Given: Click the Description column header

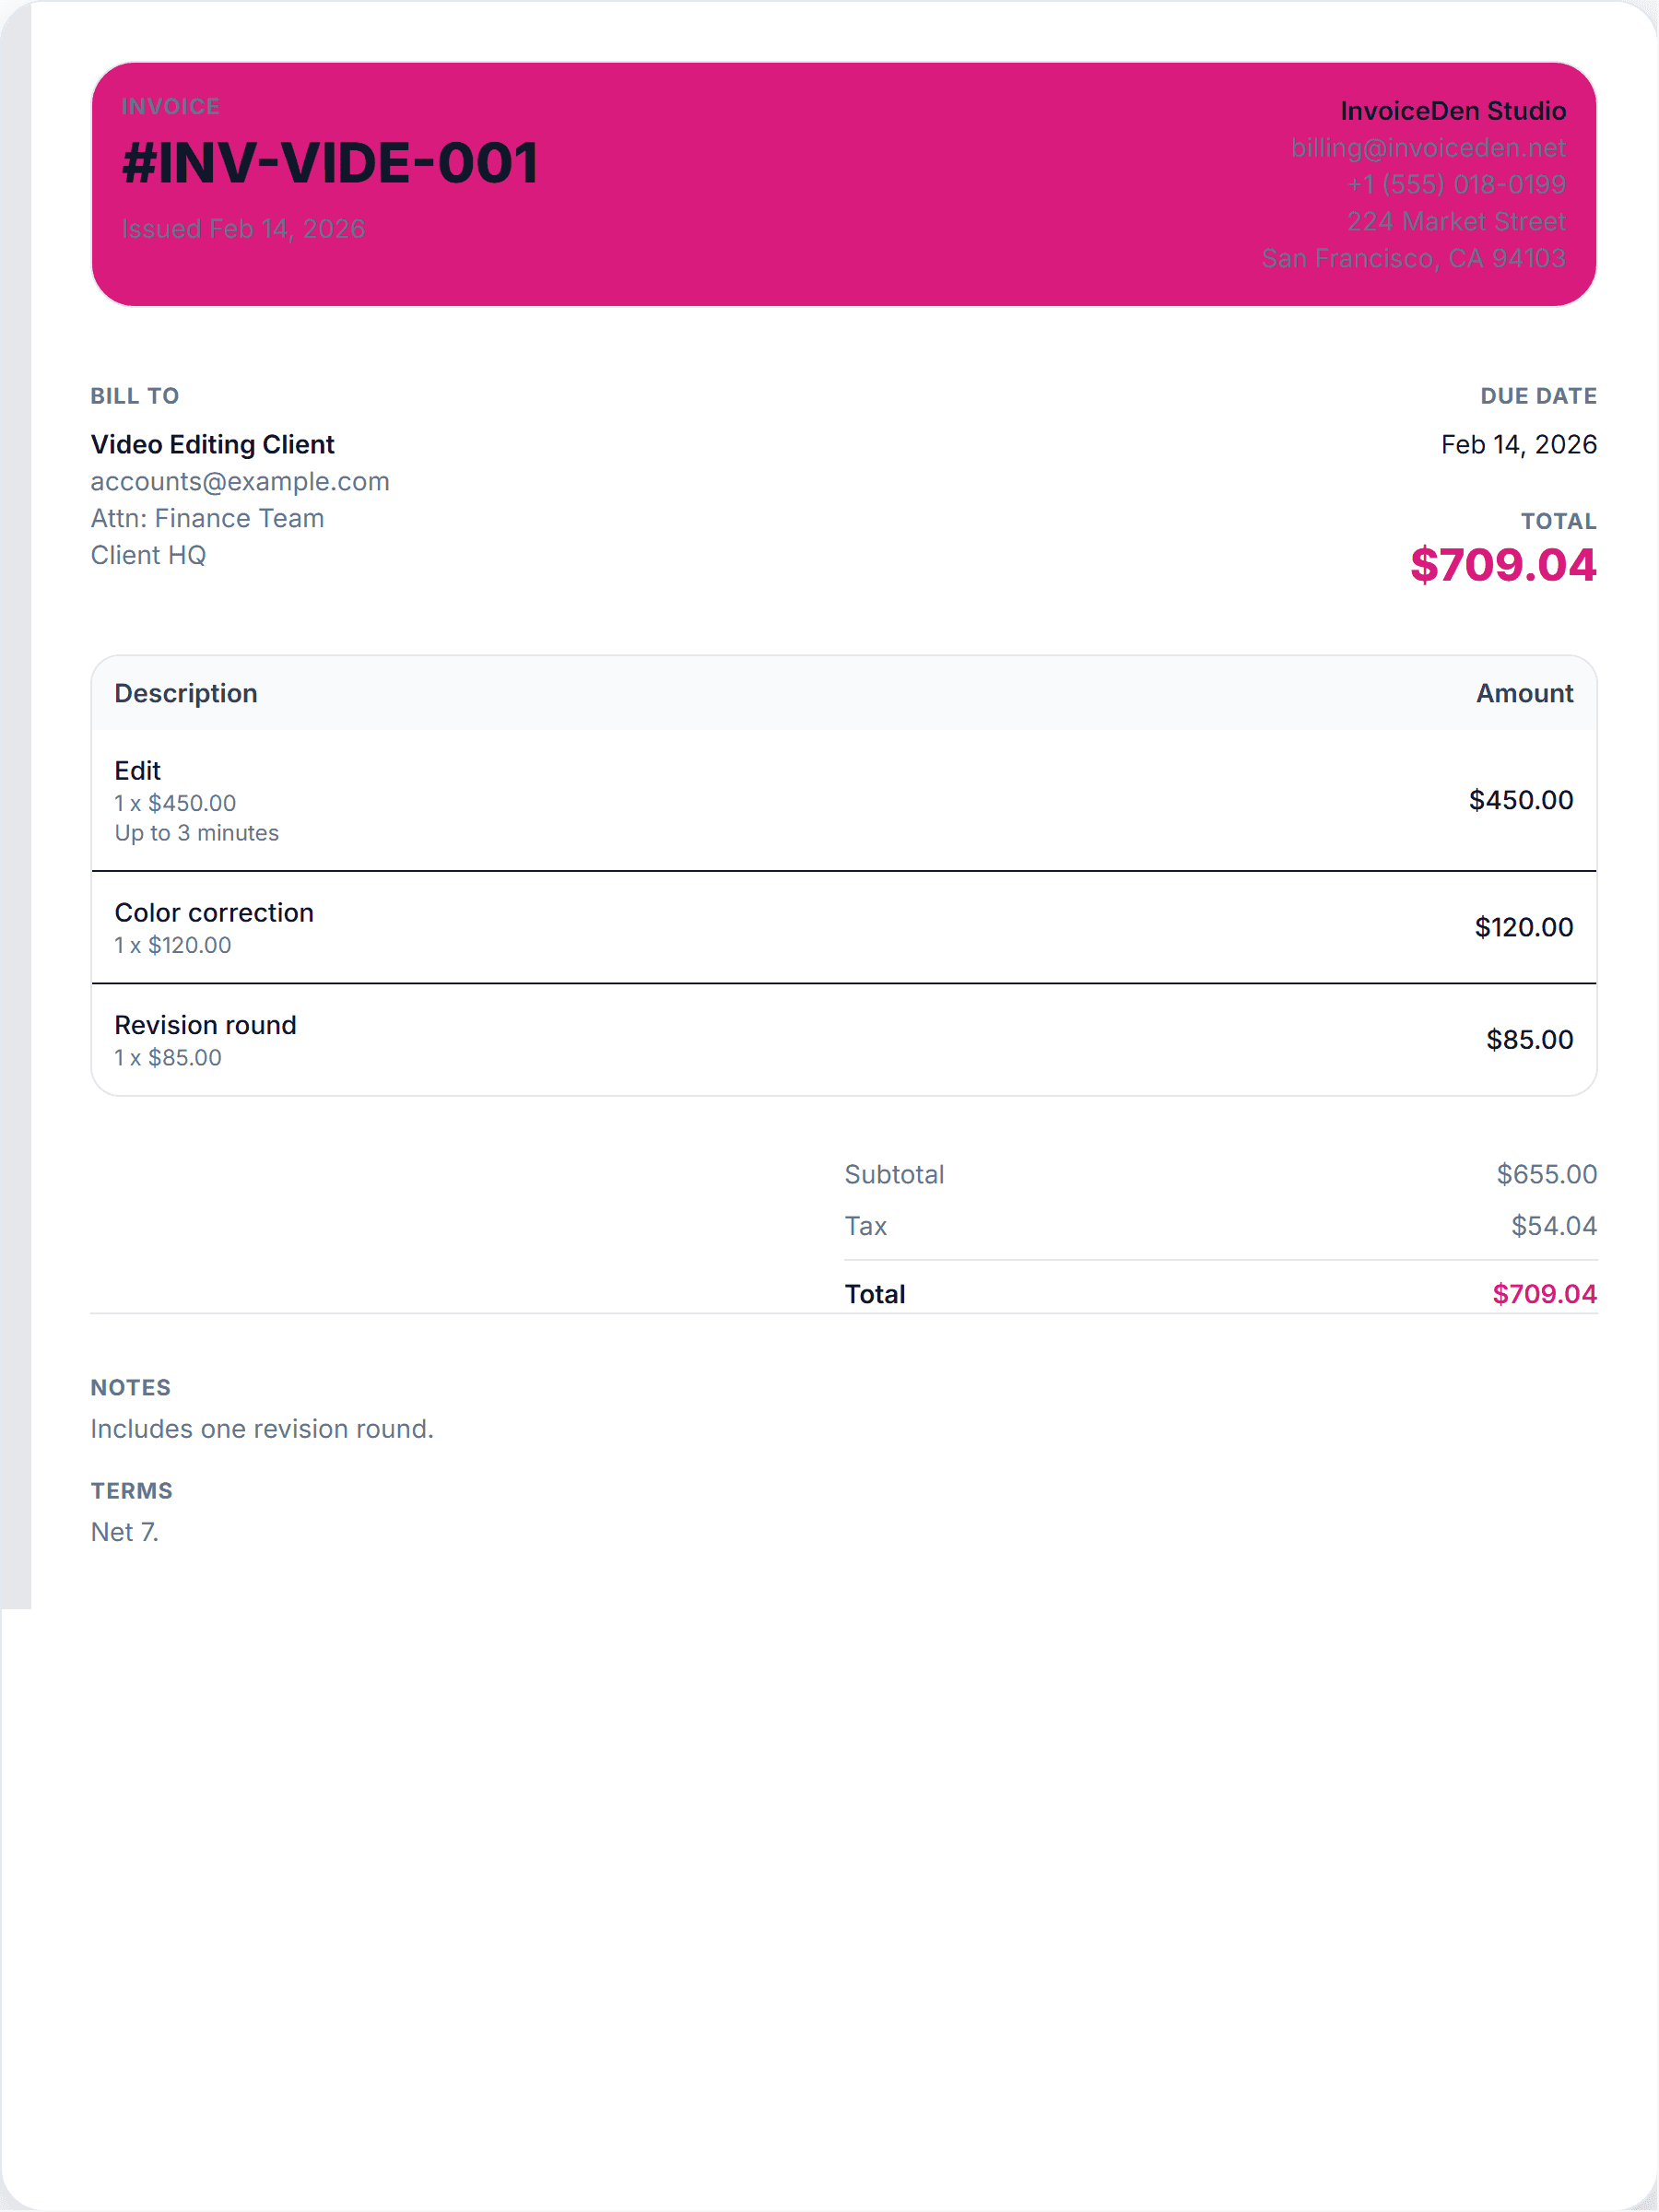Looking at the screenshot, I should [x=186, y=693].
